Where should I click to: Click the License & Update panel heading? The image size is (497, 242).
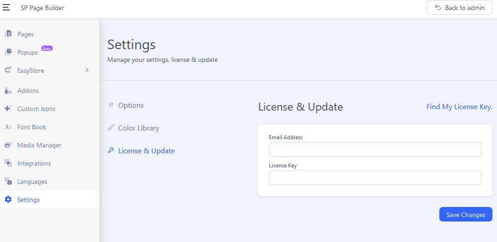click(x=300, y=107)
